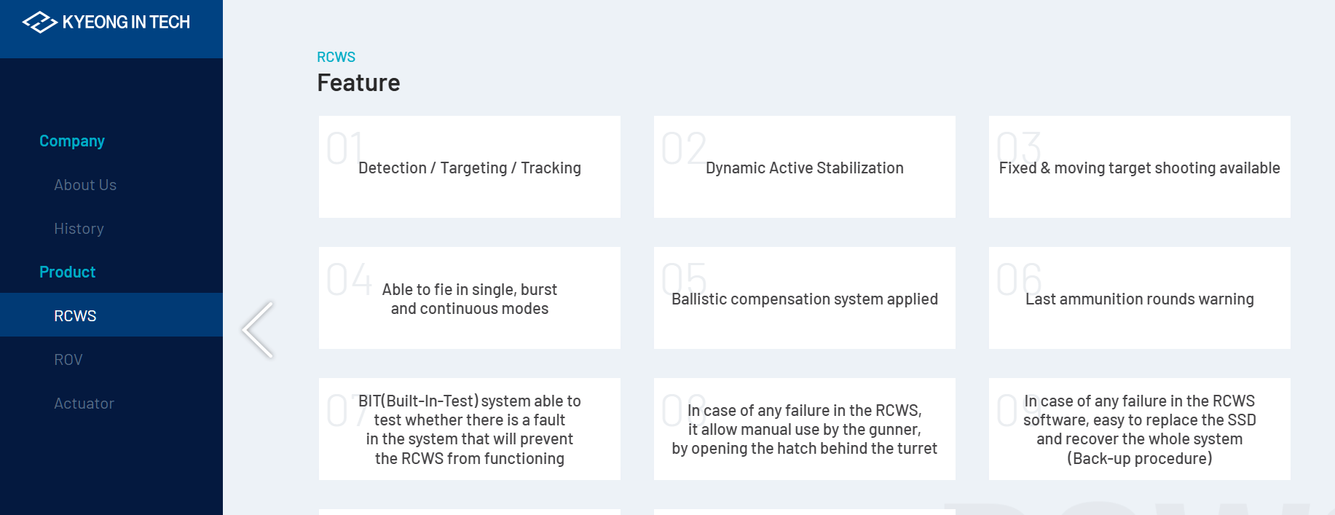Select the single, burst and continuous modes card
Screen dimensions: 1335x515
click(469, 298)
